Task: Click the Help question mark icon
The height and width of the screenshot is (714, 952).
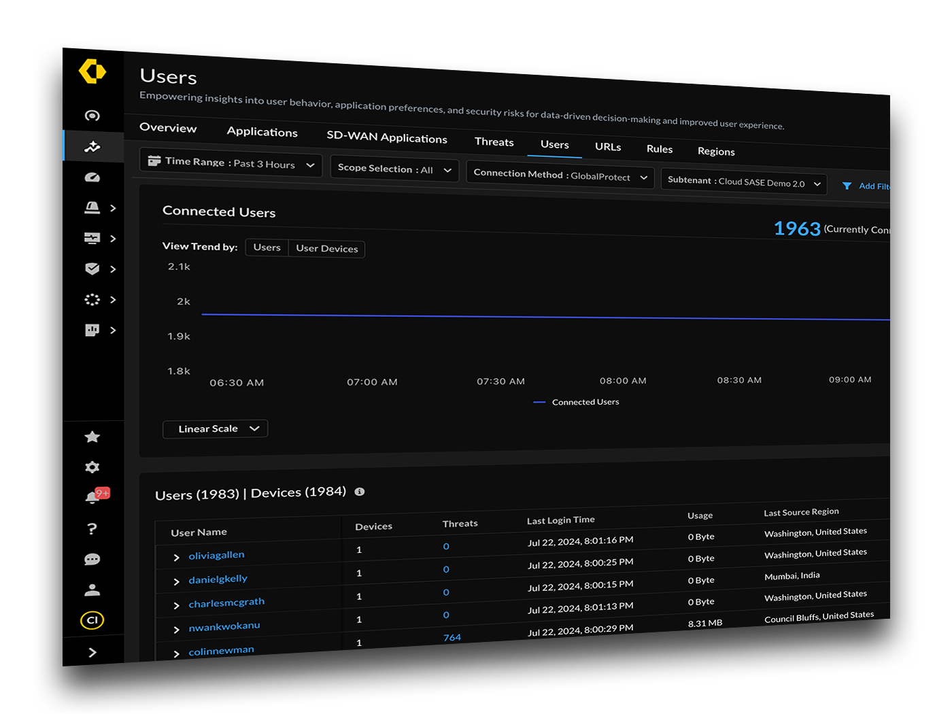Action: (92, 528)
